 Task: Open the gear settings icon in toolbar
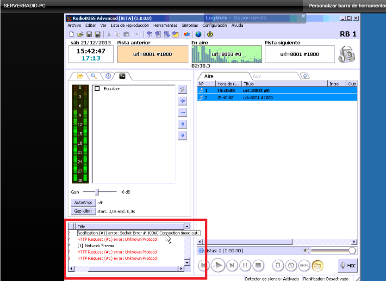click(210, 34)
